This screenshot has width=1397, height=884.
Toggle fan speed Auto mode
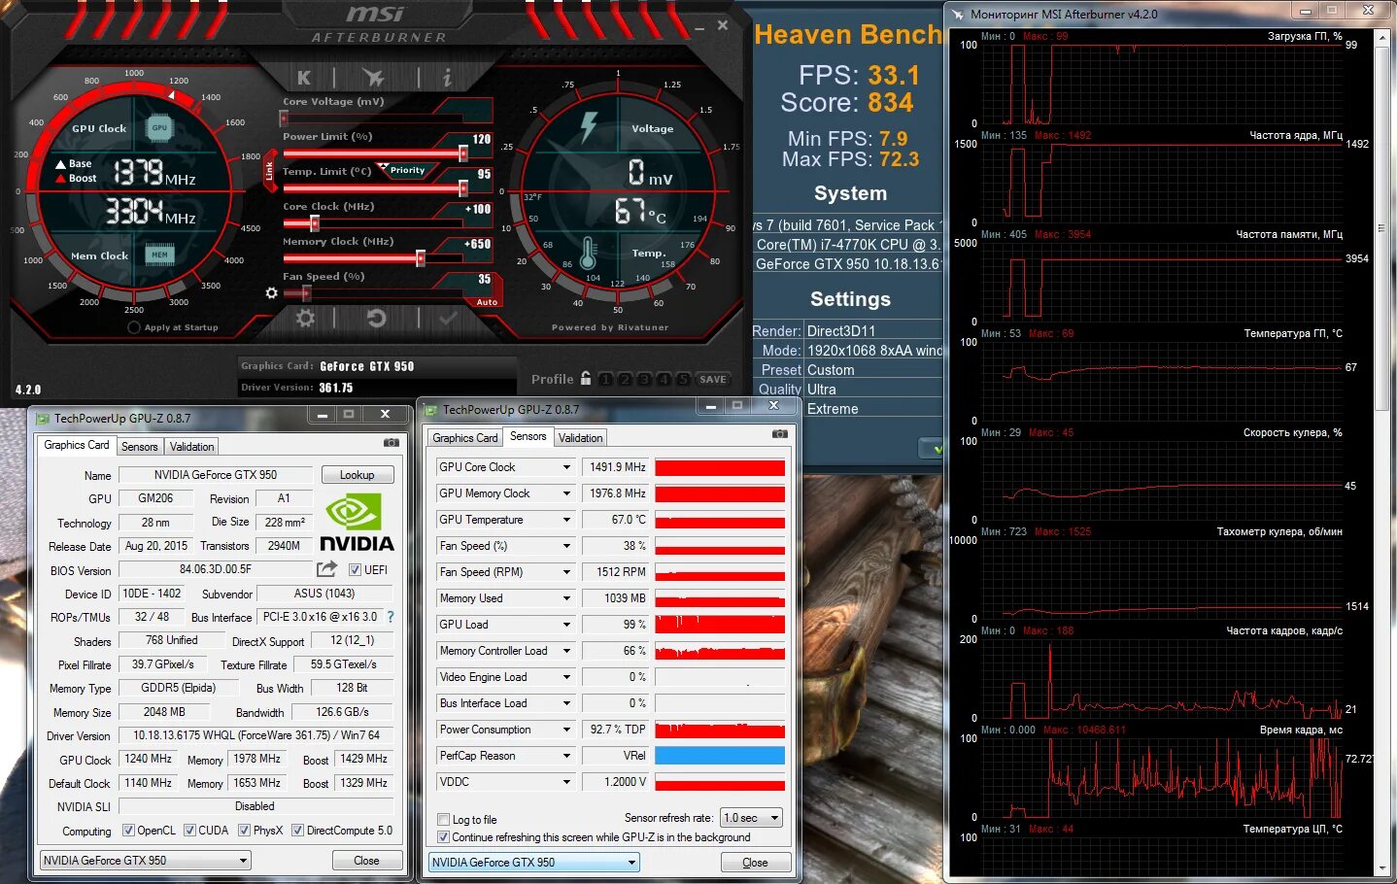tap(487, 302)
